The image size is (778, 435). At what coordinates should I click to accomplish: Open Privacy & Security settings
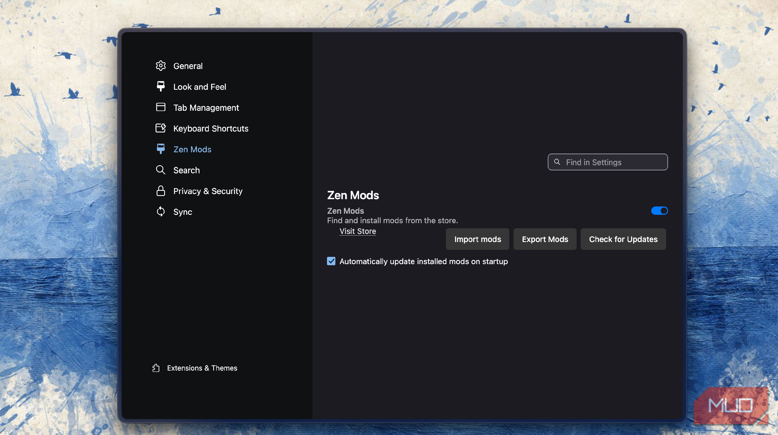click(208, 191)
